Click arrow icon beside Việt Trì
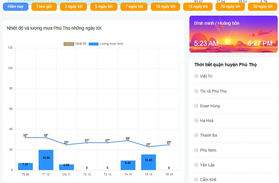The height and width of the screenshot is (183, 279). pos(196,76)
